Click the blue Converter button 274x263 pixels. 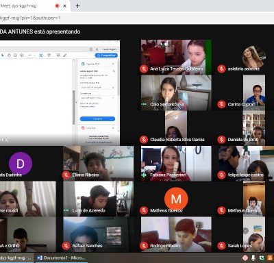pyautogui.click(x=97, y=118)
